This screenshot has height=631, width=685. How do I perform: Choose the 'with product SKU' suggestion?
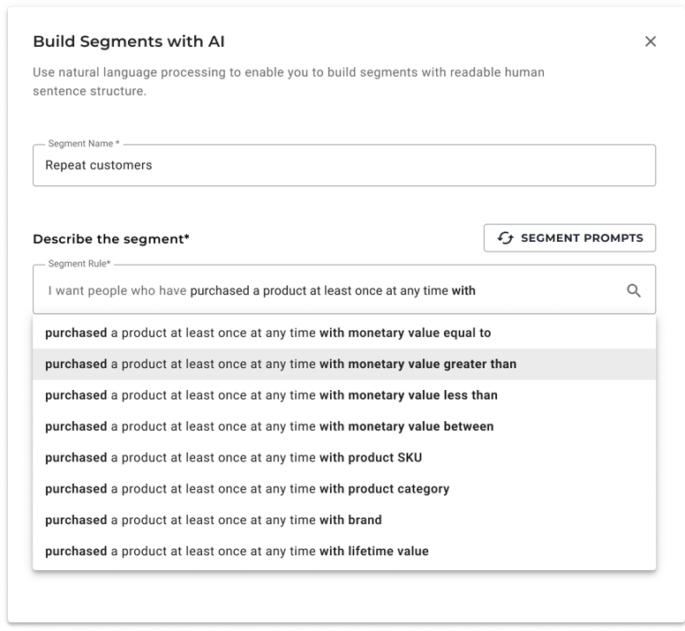[234, 458]
